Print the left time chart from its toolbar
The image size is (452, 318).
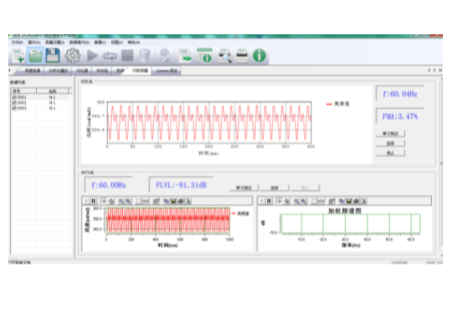181,201
